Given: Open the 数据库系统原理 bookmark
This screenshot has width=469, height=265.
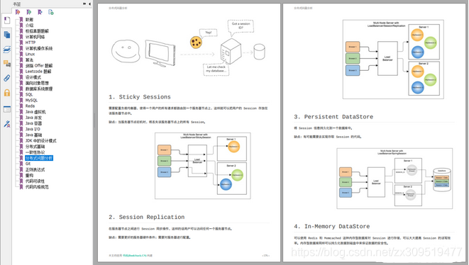Looking at the screenshot, I should [x=39, y=89].
